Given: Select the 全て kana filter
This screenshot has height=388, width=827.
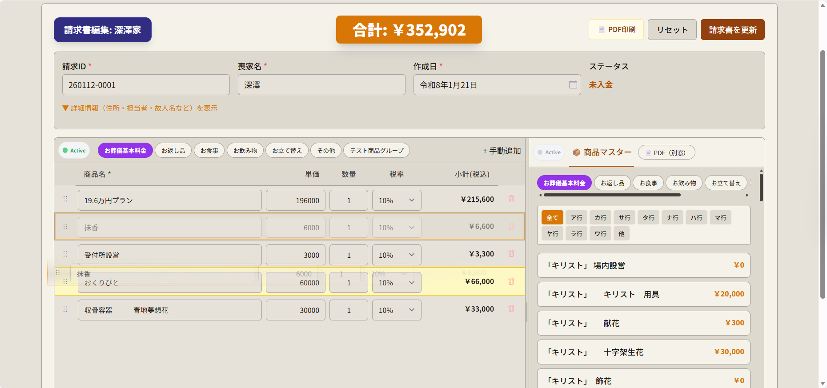Looking at the screenshot, I should 552,218.
